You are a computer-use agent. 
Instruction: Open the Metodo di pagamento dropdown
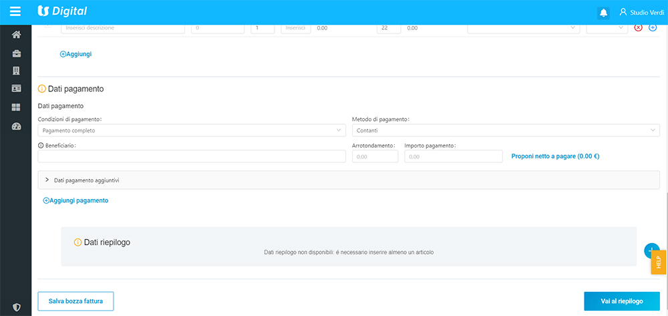(506, 130)
